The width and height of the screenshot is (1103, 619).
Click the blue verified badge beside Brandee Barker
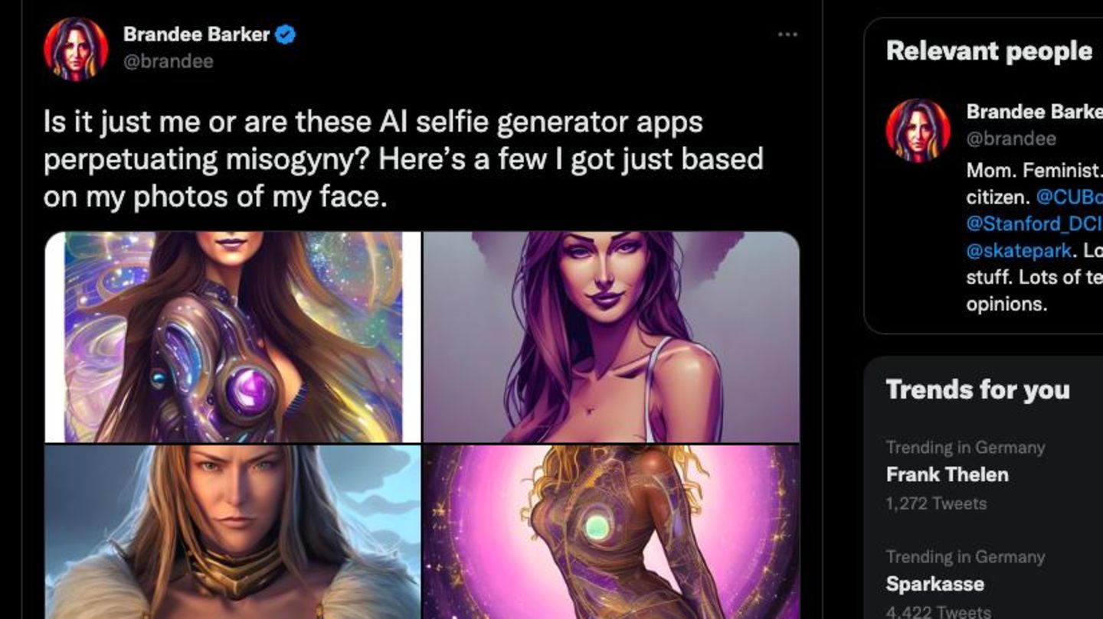coord(286,34)
